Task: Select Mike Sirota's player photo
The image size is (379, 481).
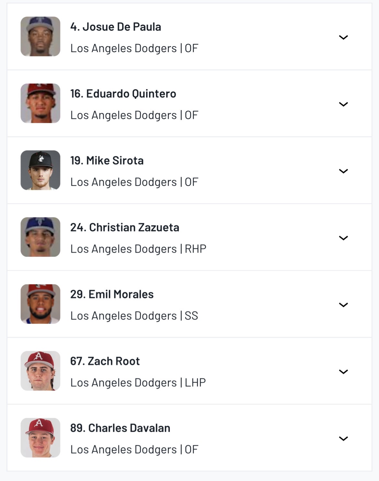Action: (40, 170)
